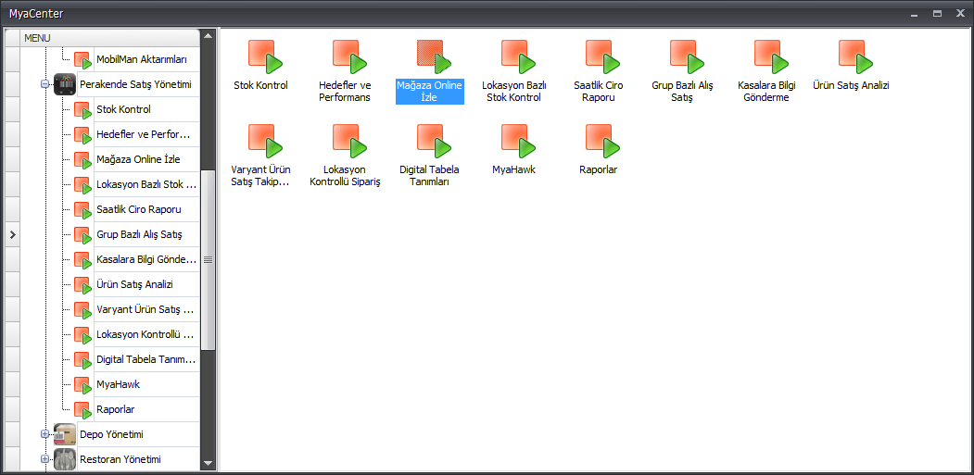
Task: Expand the Restoran Yönetimi node
Action: (44, 459)
